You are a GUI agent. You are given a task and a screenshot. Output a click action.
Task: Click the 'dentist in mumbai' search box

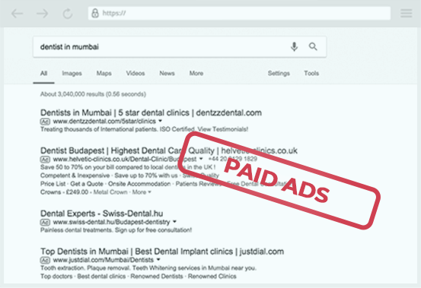click(x=180, y=47)
